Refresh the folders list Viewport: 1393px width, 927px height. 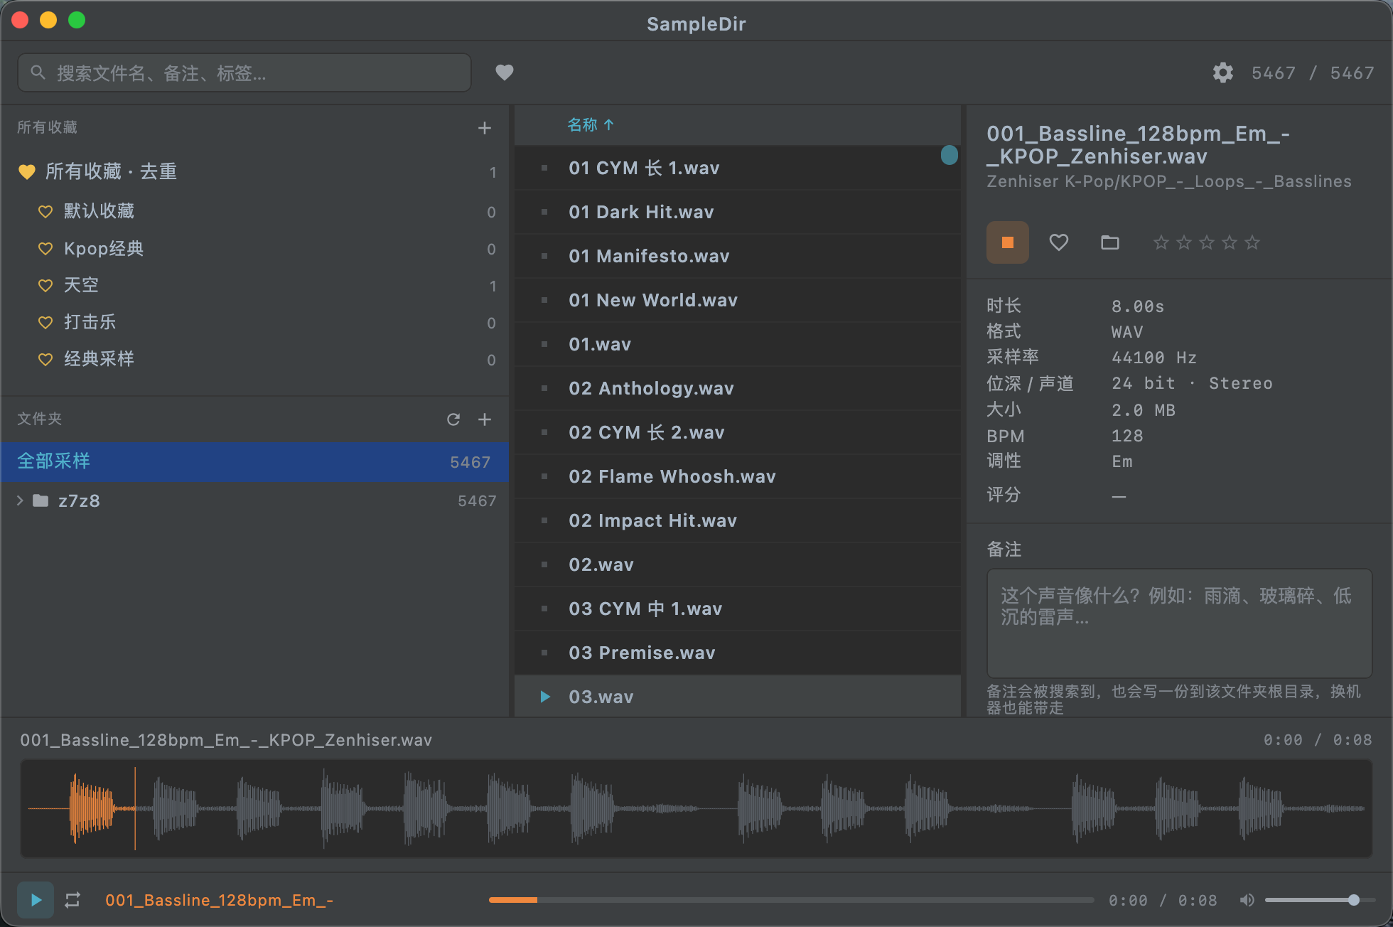(453, 419)
